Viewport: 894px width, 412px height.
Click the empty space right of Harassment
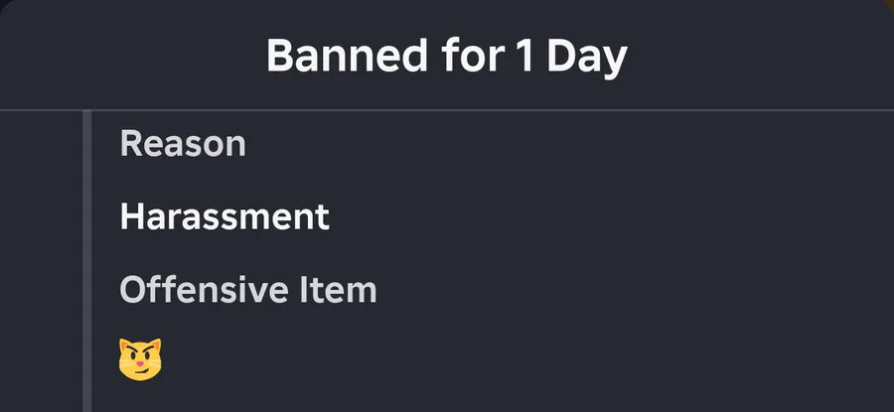pyautogui.click(x=611, y=216)
